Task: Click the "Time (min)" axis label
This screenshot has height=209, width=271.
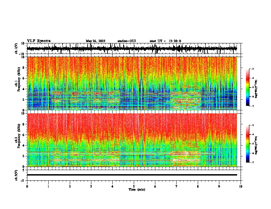Action: [x=137, y=190]
